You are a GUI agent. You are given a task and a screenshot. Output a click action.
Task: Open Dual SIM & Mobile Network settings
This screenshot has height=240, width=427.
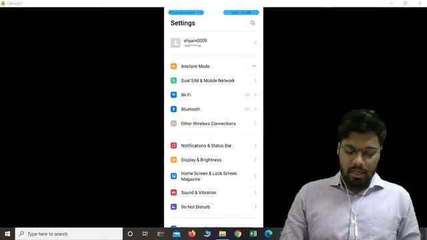click(x=207, y=81)
